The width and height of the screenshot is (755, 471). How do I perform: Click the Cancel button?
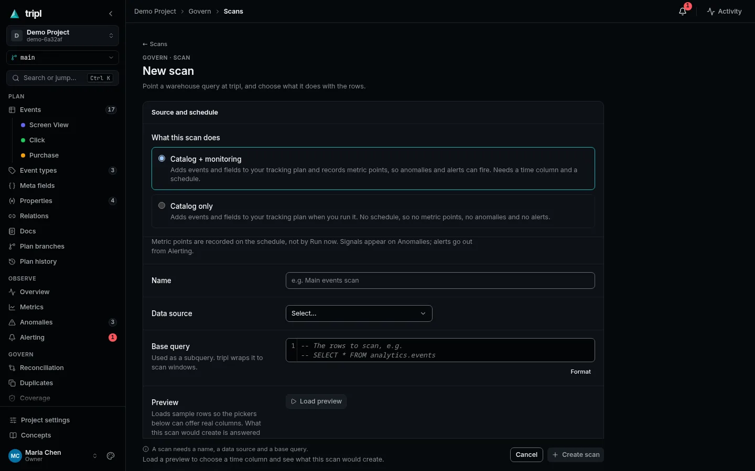526,455
